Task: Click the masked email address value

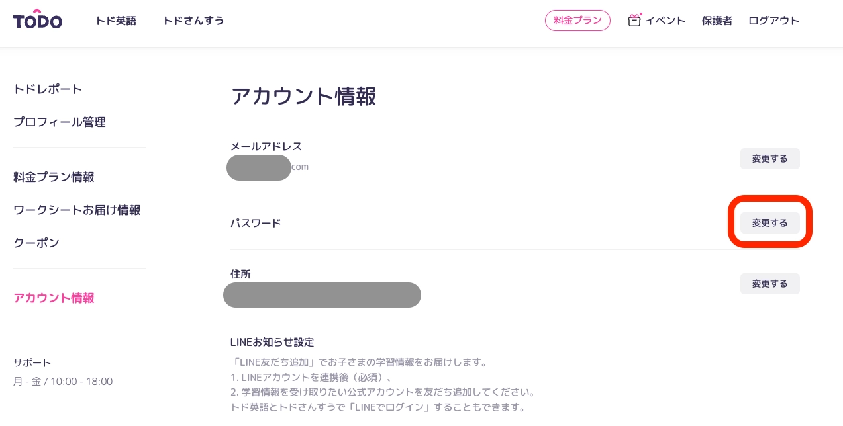Action: coord(260,167)
